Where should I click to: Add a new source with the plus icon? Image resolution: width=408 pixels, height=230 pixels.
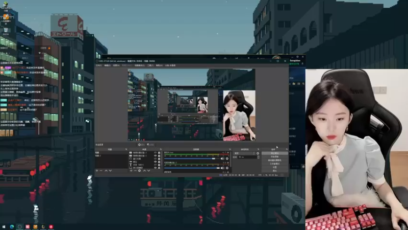(131, 171)
